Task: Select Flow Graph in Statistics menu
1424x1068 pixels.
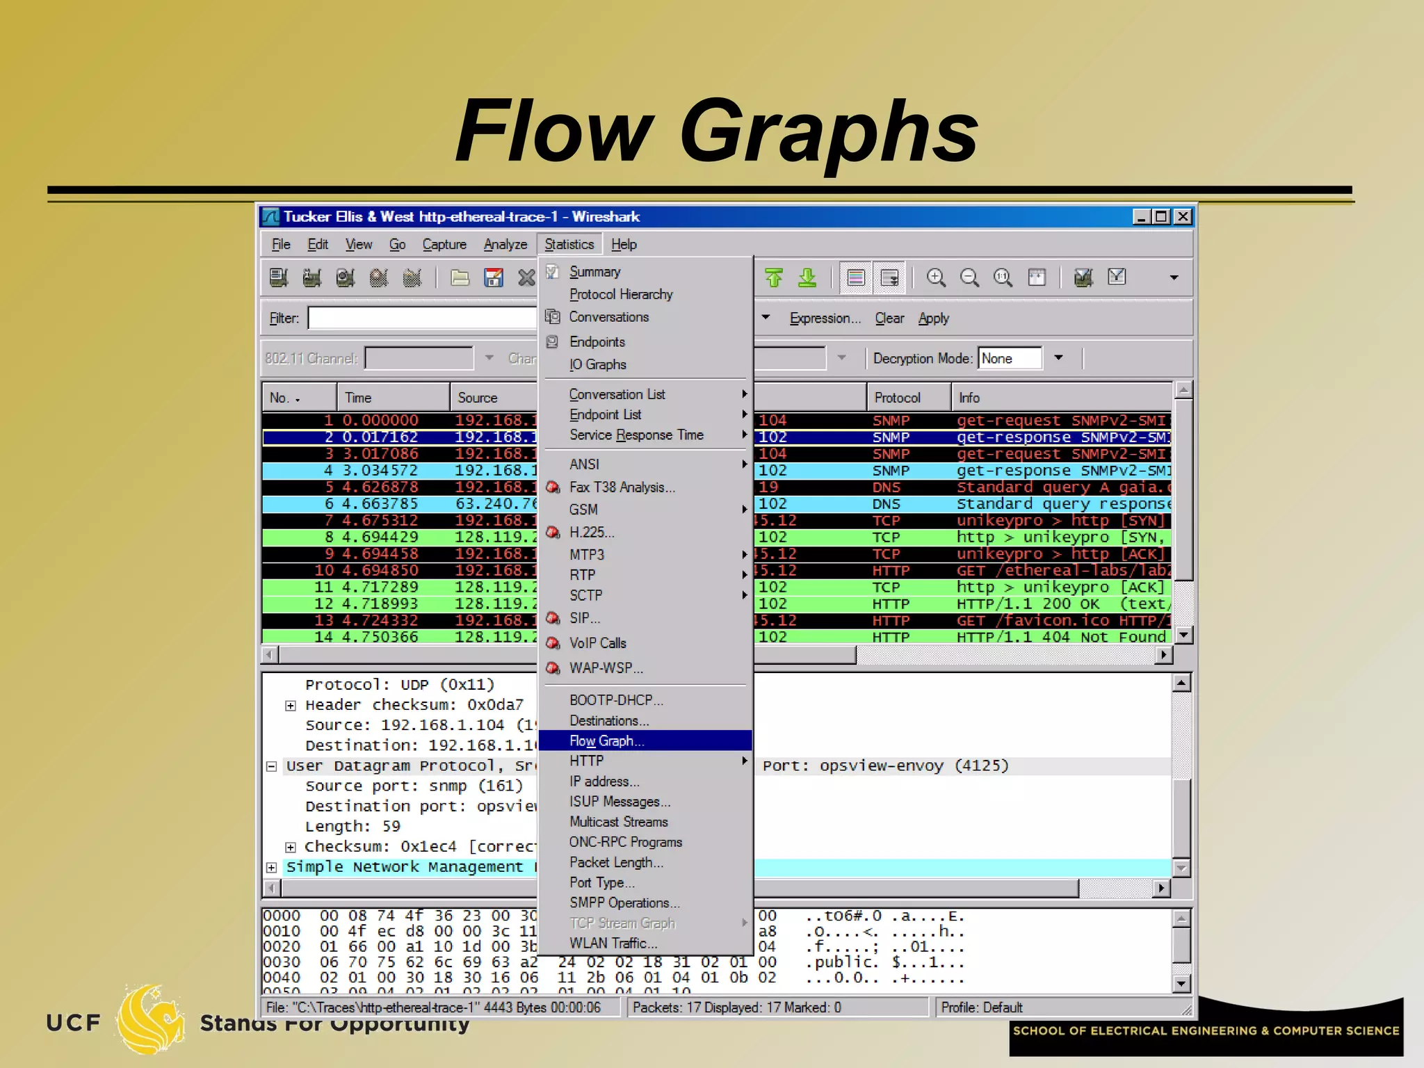Action: pos(645,741)
